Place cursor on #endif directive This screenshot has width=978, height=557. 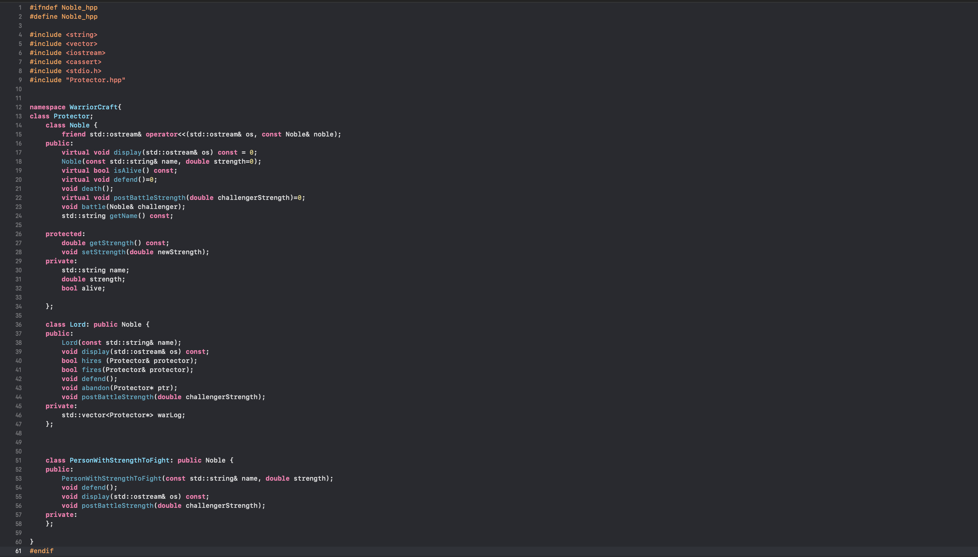click(x=41, y=551)
